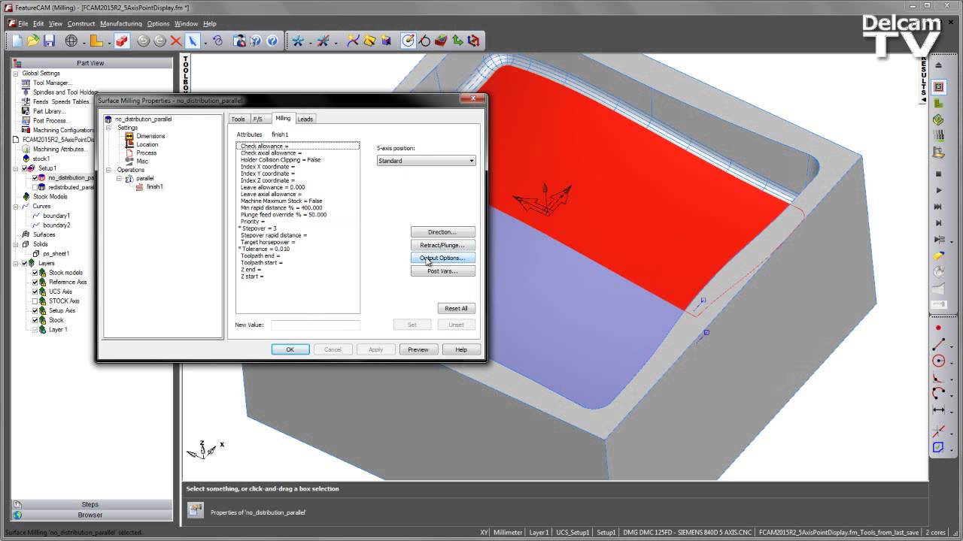
Task: Click the document icon in bottom status panel
Action: tap(196, 511)
